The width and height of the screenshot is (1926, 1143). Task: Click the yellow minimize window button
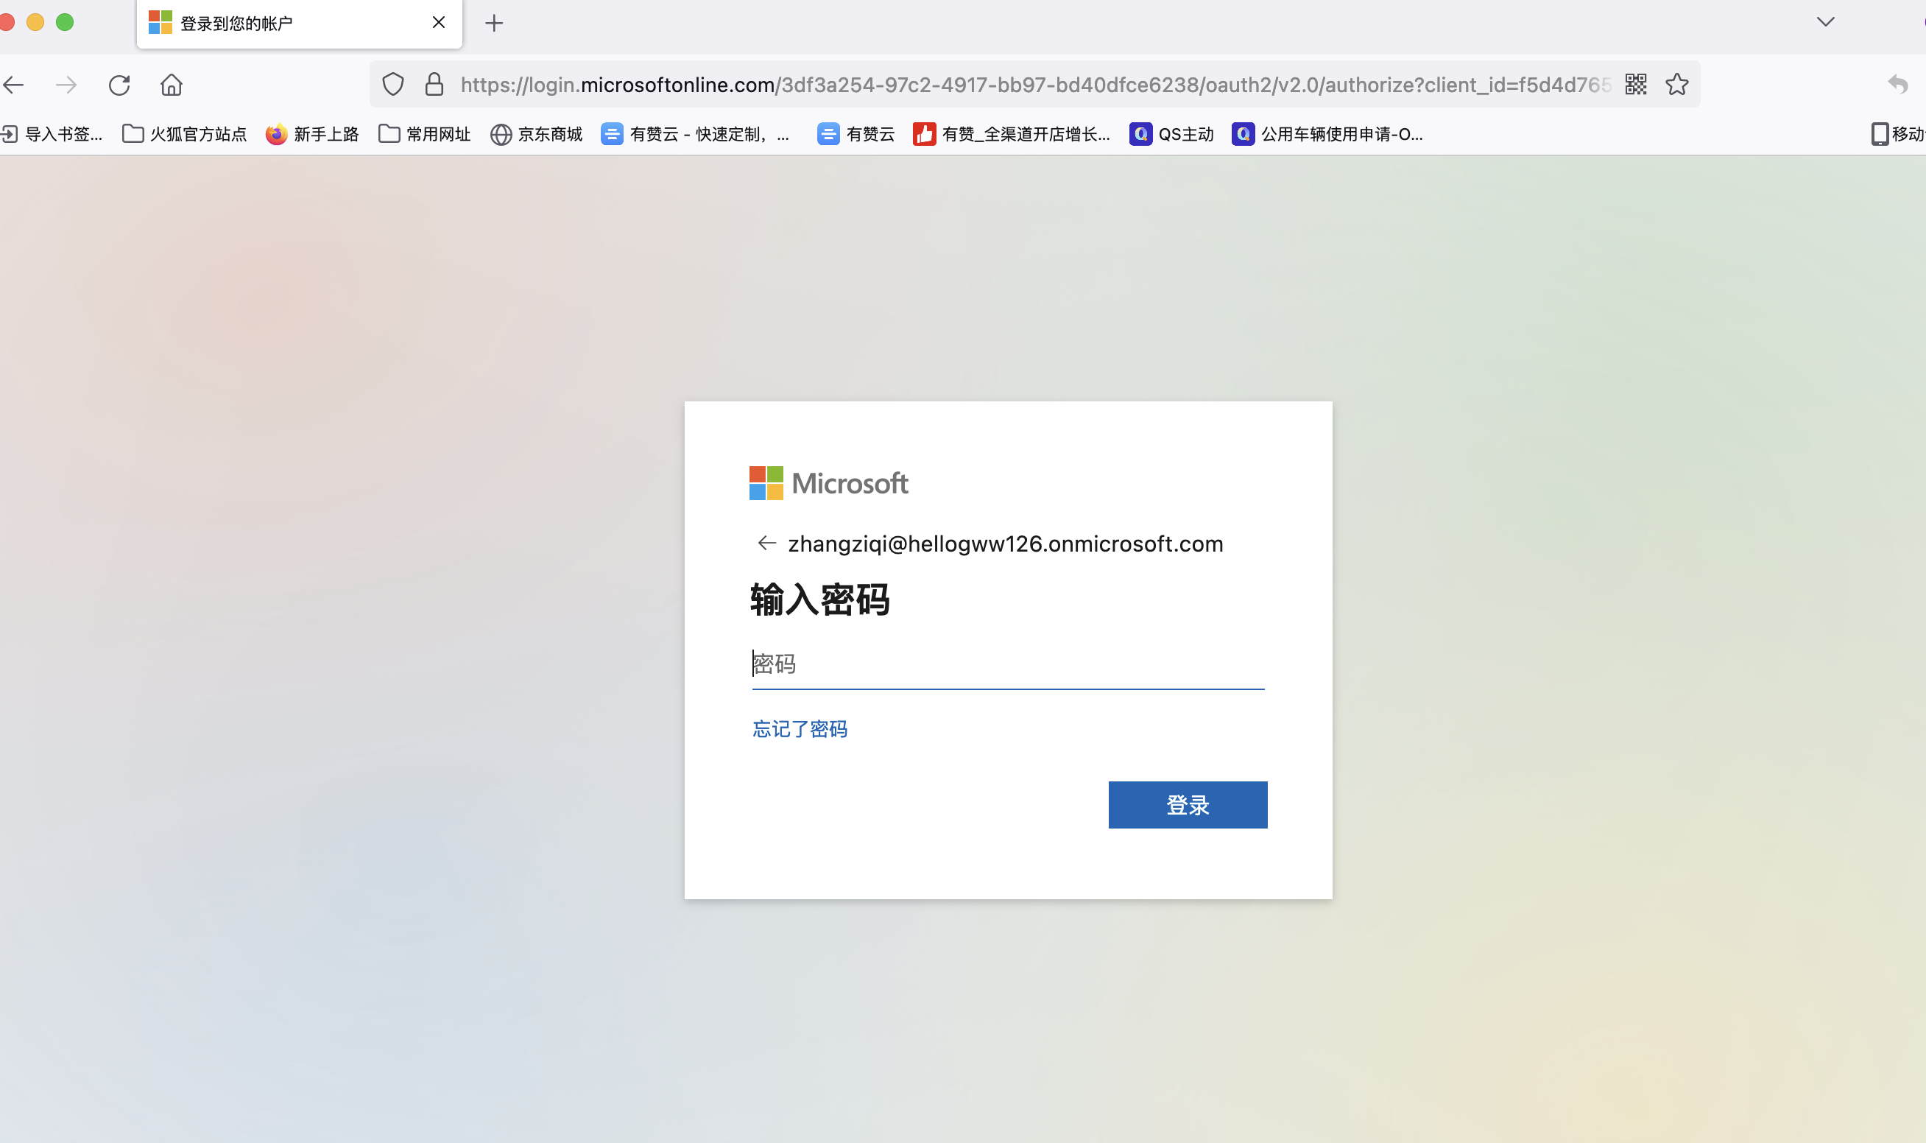point(35,22)
